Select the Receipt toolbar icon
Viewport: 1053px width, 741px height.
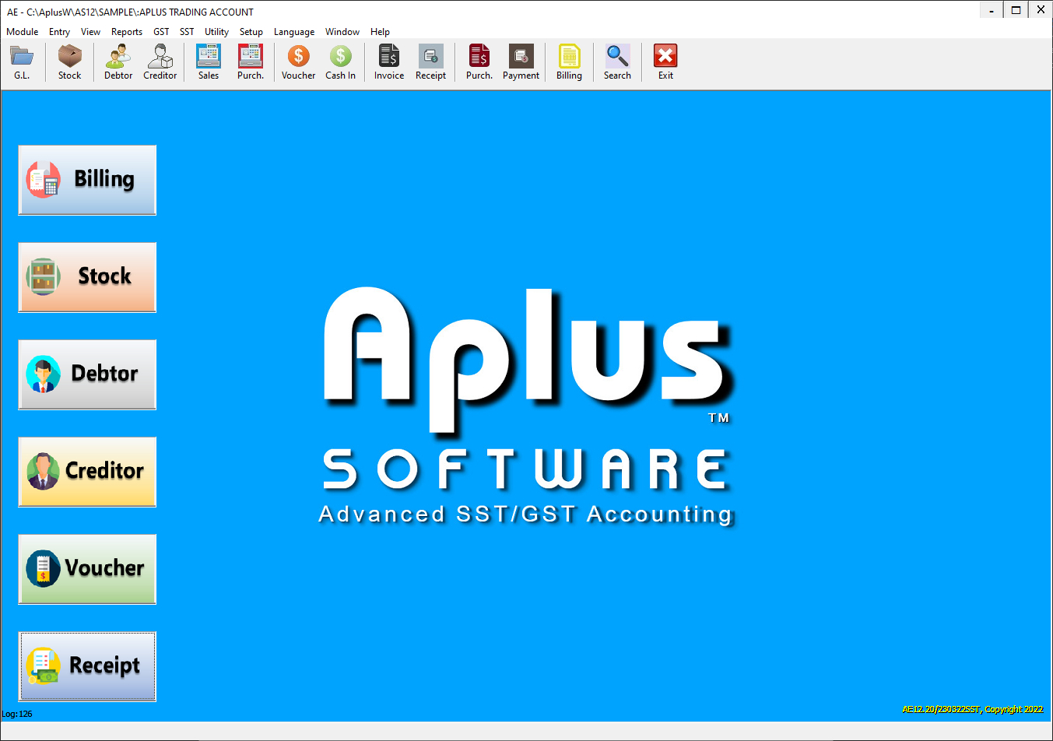(430, 61)
